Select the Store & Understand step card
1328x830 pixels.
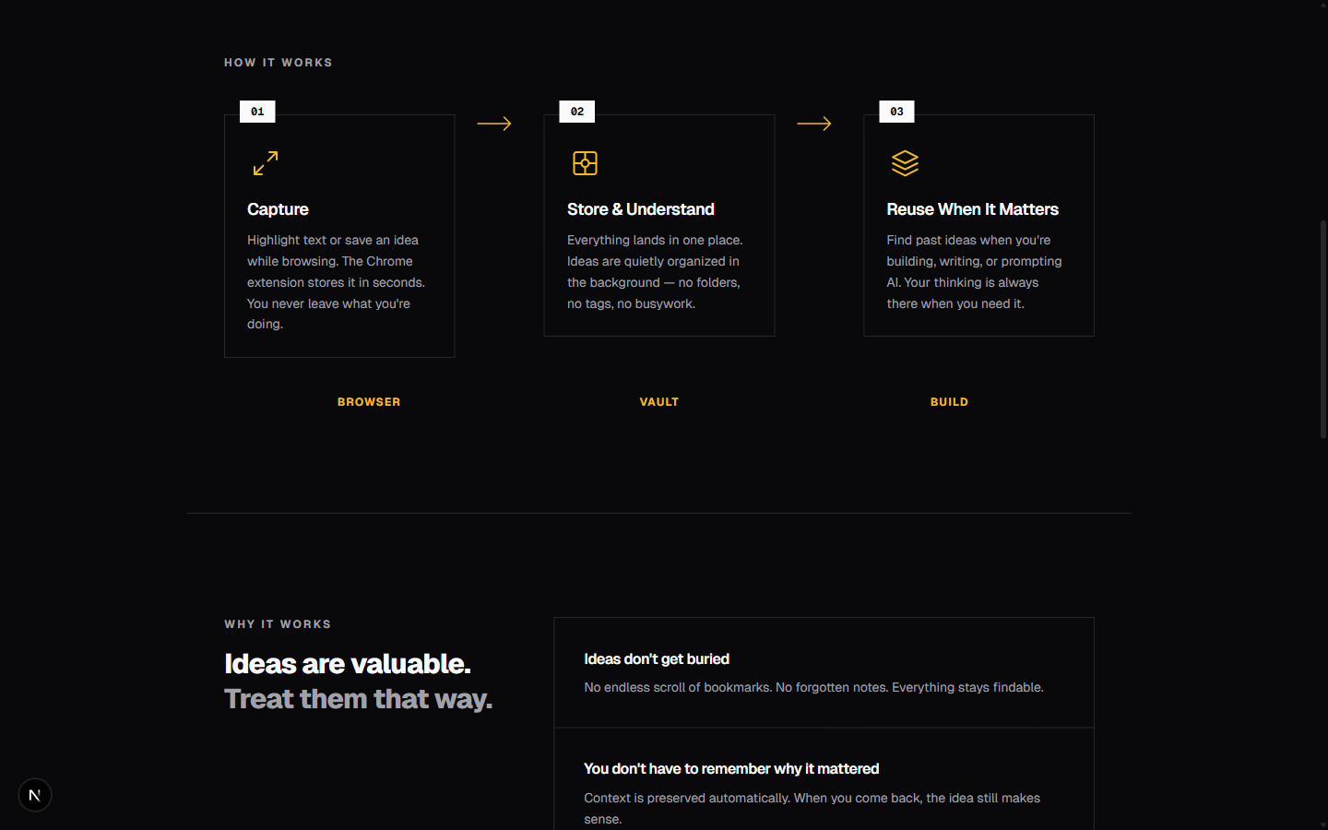click(x=658, y=225)
